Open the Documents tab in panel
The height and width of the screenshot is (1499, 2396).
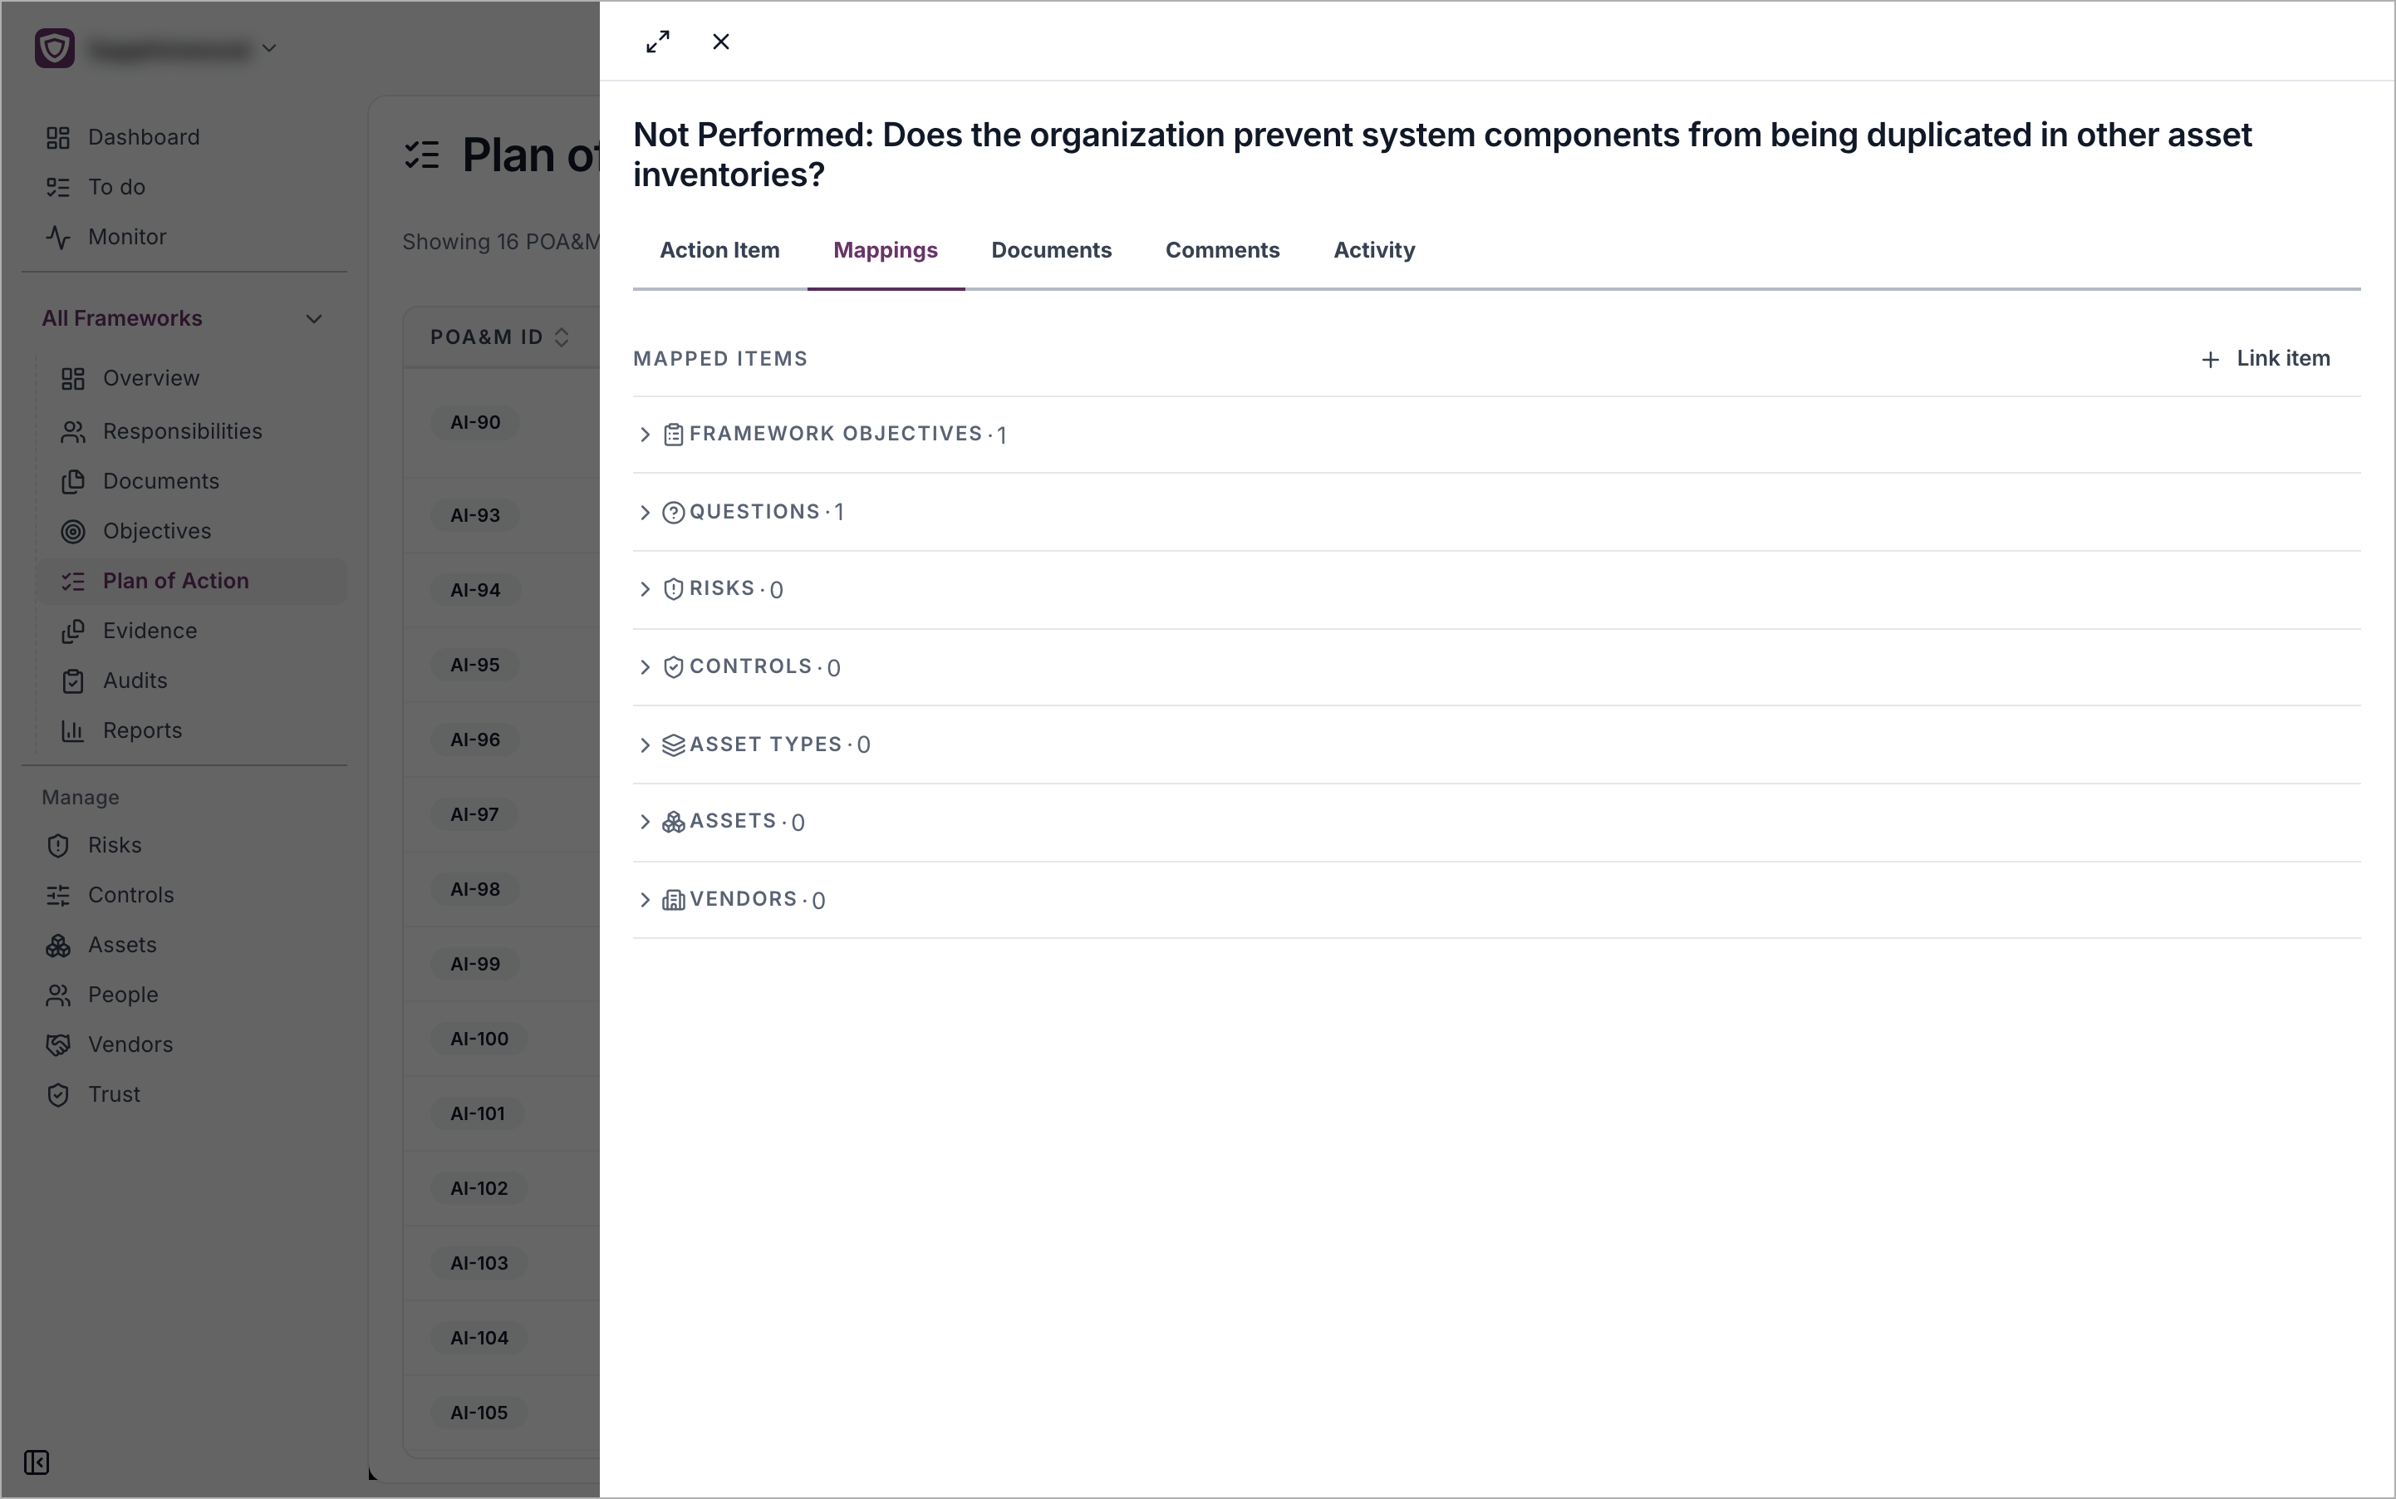[x=1051, y=251]
